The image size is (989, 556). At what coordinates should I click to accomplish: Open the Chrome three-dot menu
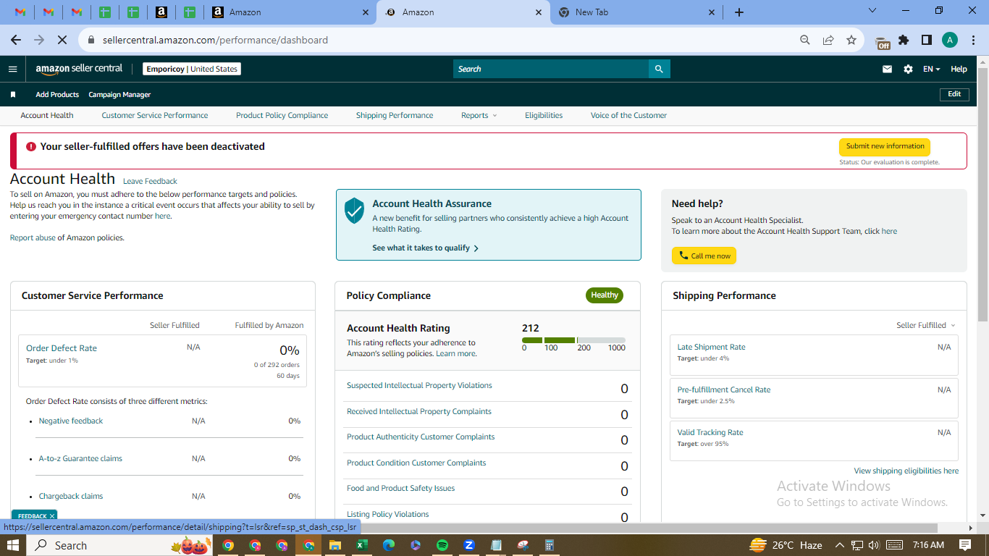click(x=972, y=40)
